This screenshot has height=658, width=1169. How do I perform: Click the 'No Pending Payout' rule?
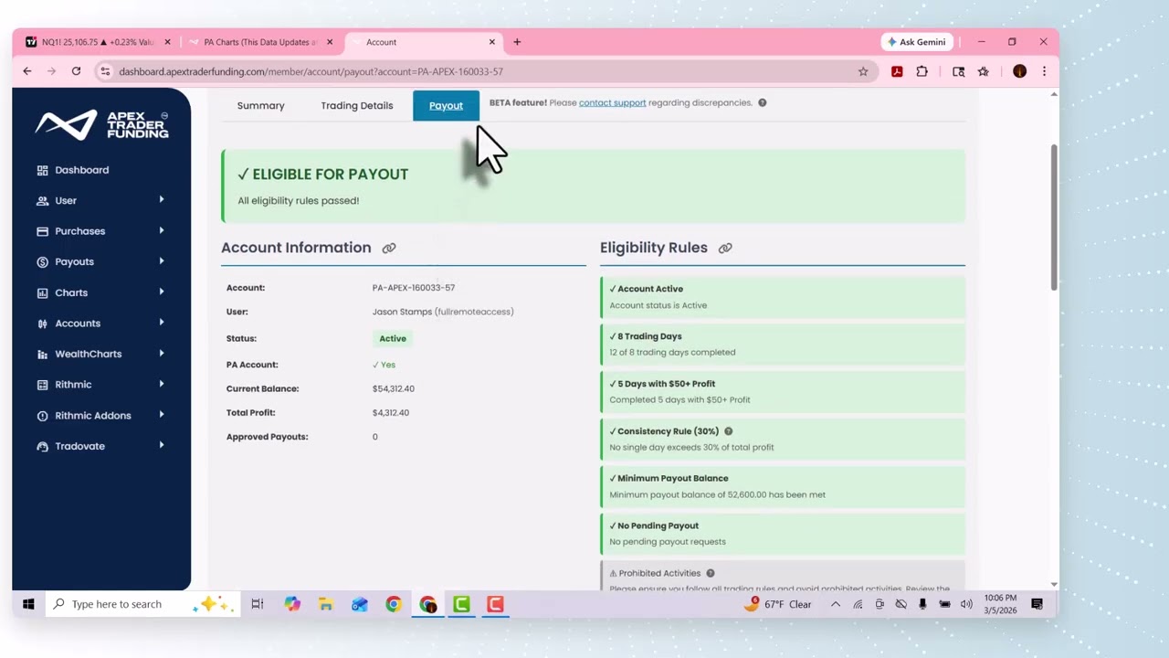click(x=783, y=534)
